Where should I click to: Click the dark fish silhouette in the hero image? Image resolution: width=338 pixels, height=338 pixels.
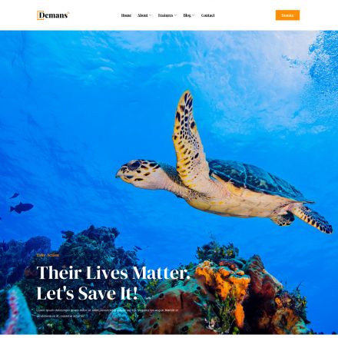(22, 207)
